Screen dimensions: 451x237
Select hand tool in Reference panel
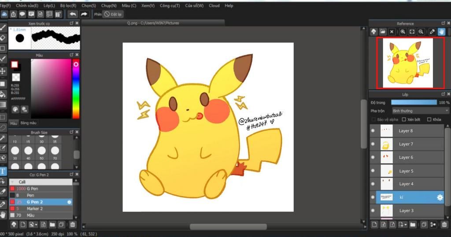(441, 32)
